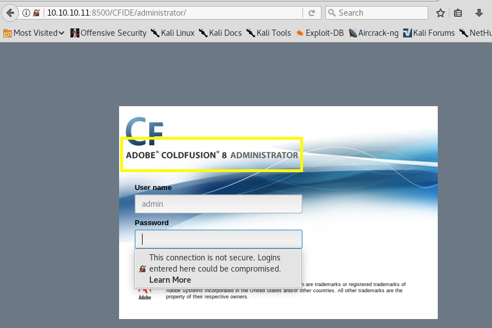
Task: Go to the Kali Docs bookmark
Action: click(220, 33)
